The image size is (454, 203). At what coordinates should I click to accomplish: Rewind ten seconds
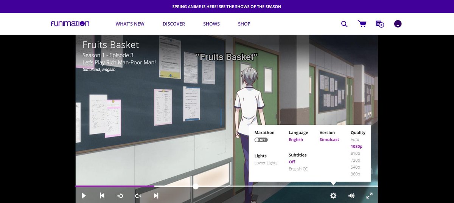[120, 195]
